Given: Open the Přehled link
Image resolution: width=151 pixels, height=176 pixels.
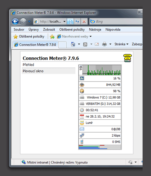Looking at the screenshot, I should (28, 65).
